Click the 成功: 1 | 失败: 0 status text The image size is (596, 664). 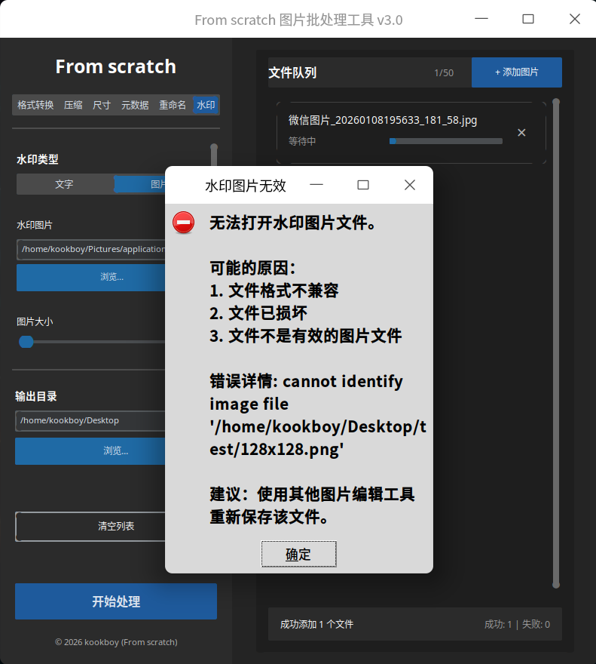pyautogui.click(x=517, y=624)
